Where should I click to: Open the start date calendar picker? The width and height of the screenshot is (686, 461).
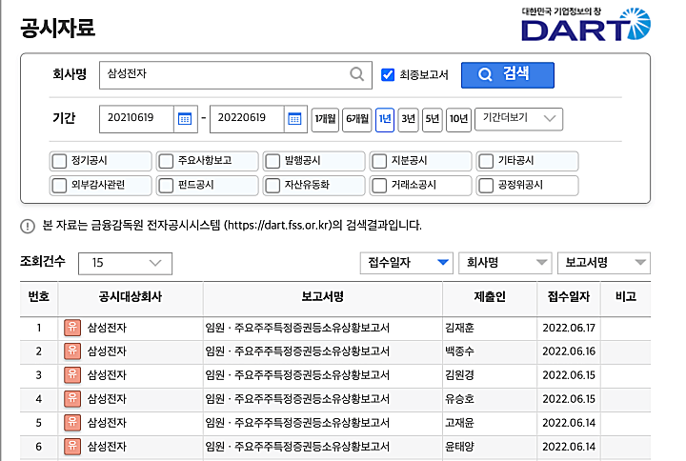pos(185,119)
